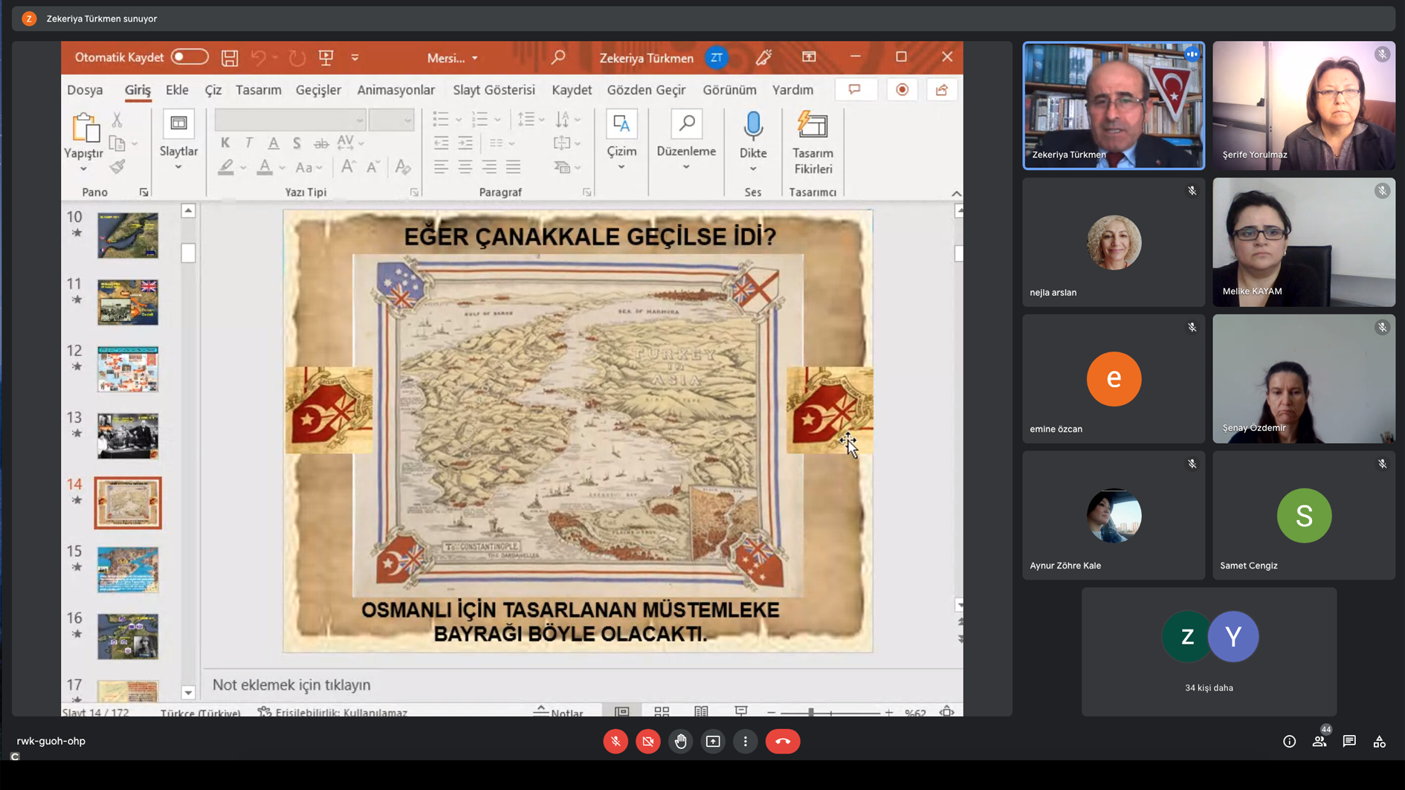Justify text in Paragraf group
Viewport: 1405px width, 790px height.
[x=513, y=167]
